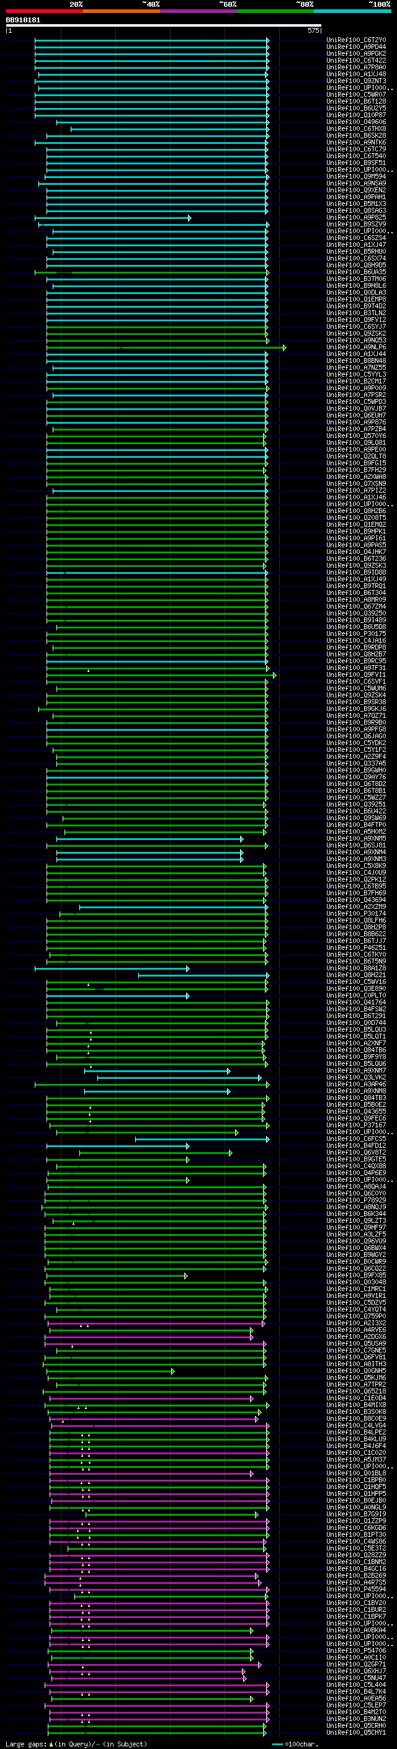This screenshot has width=397, height=1749.
Task: Select the UniRef100_B3NUN2 row label
Action: coord(355,1719)
